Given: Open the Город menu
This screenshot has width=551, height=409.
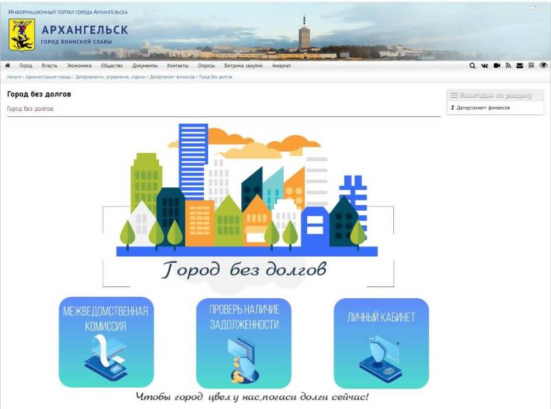Looking at the screenshot, I should (25, 66).
